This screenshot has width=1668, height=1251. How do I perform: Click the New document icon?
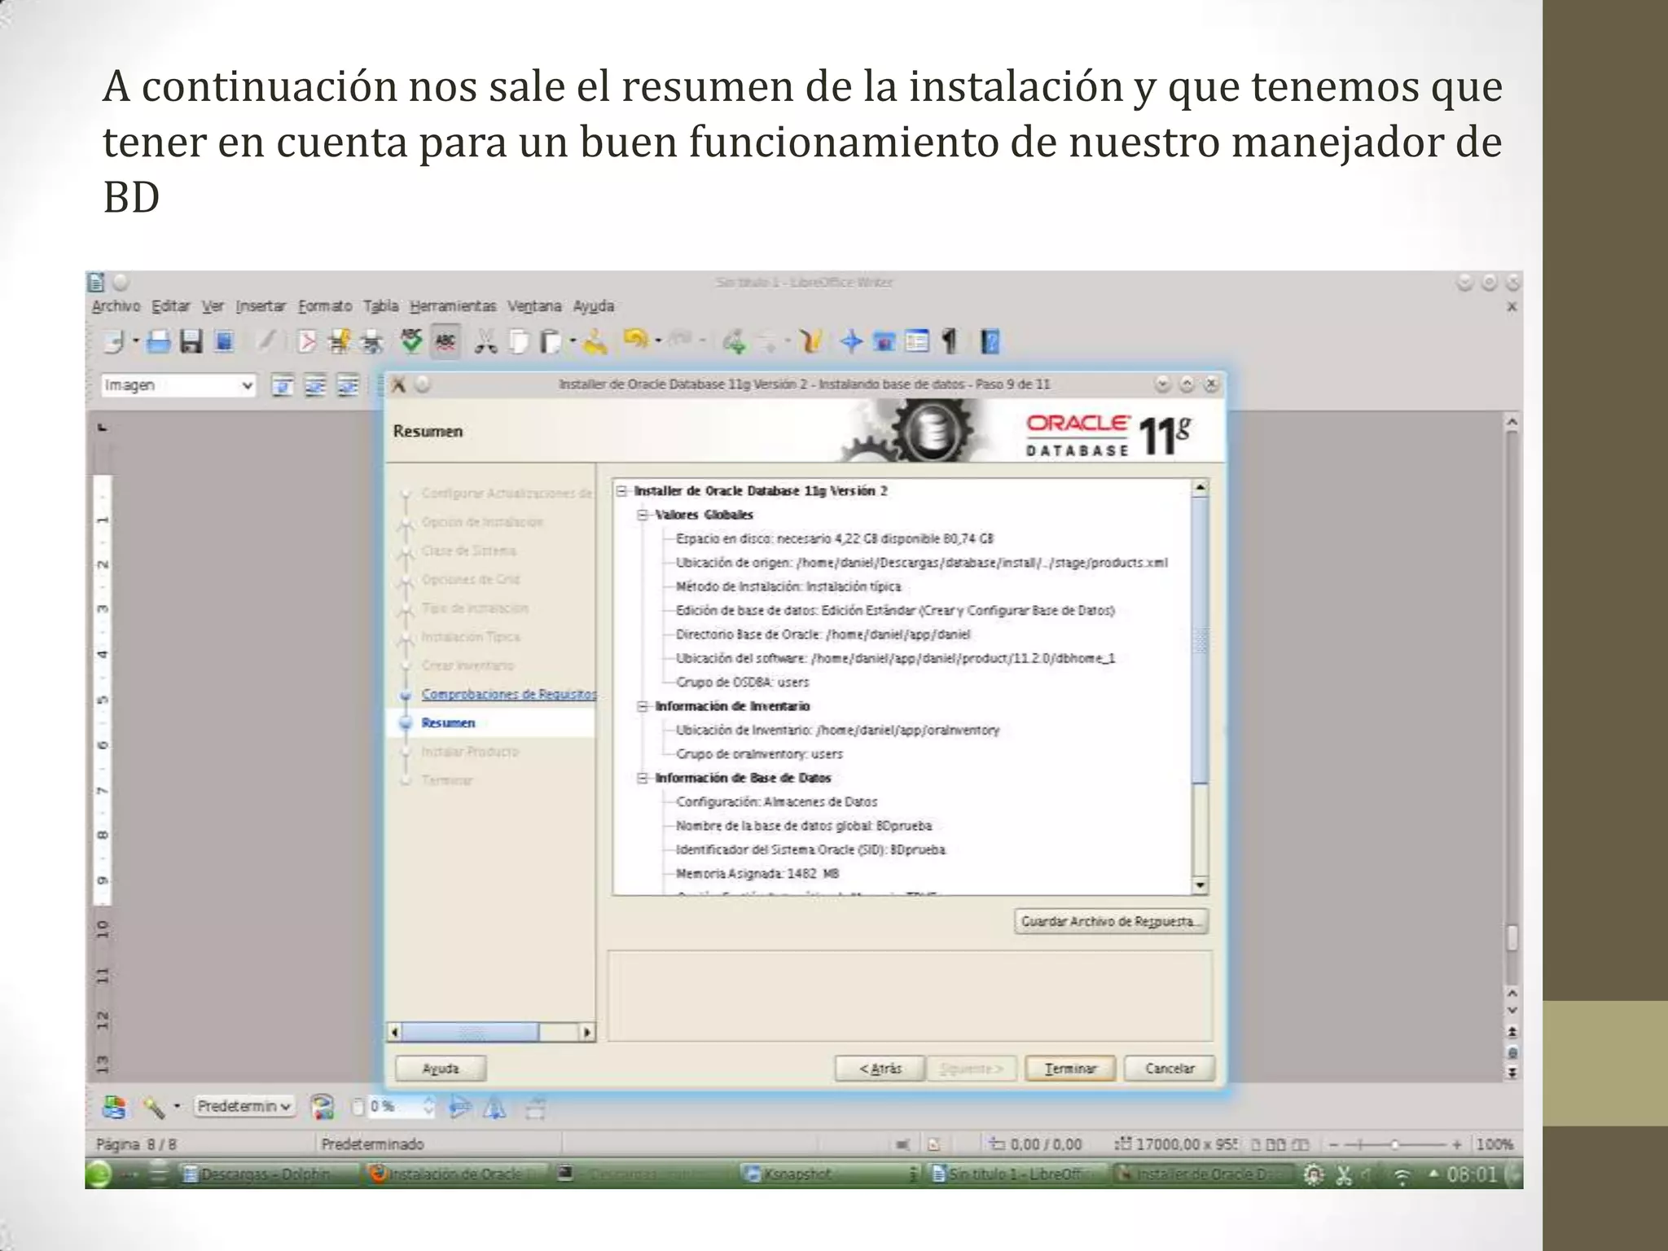coord(115,341)
